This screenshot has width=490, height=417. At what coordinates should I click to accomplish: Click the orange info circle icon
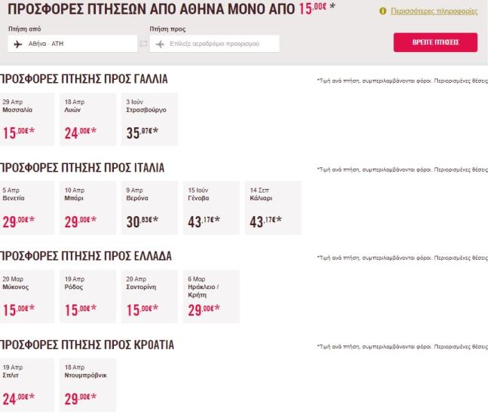click(383, 12)
